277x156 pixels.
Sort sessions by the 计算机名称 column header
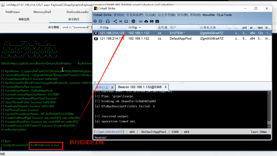click(213, 28)
